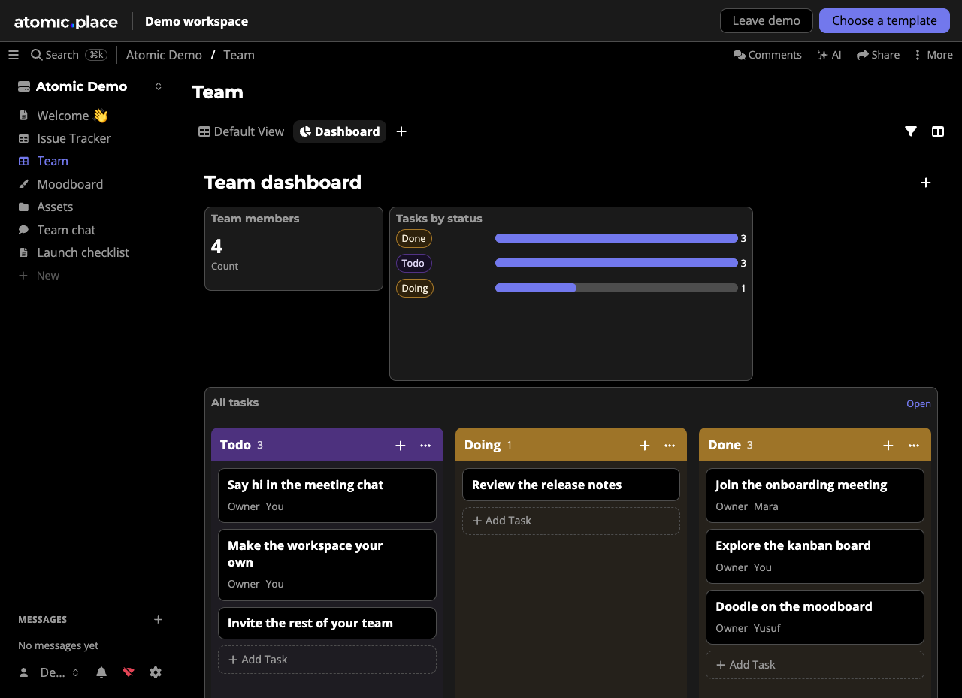This screenshot has width=962, height=698.
Task: Open settings gear in sidebar
Action: [156, 672]
